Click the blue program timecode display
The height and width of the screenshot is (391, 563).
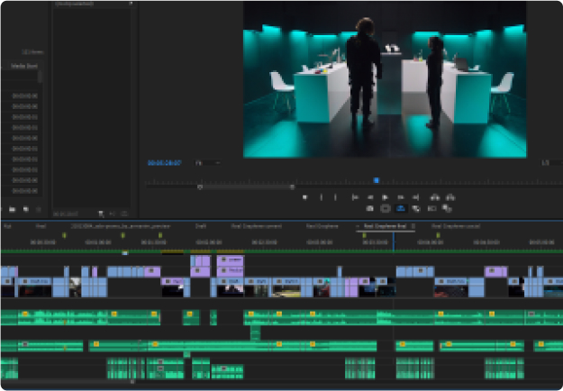point(165,163)
